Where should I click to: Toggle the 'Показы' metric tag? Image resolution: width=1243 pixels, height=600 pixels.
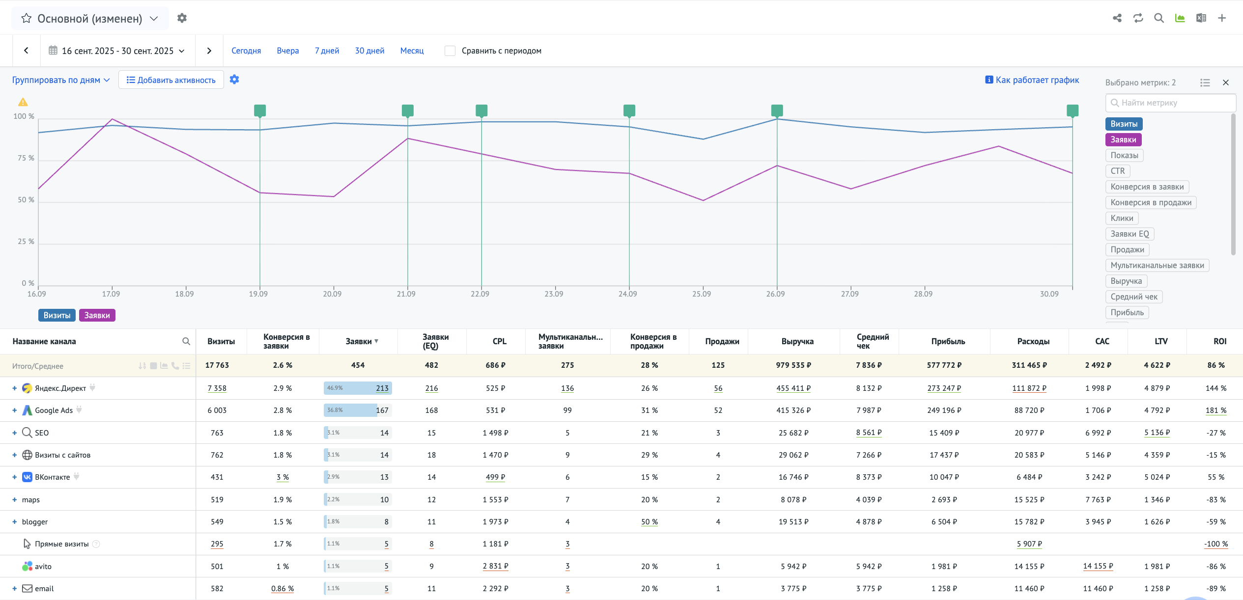coord(1124,155)
